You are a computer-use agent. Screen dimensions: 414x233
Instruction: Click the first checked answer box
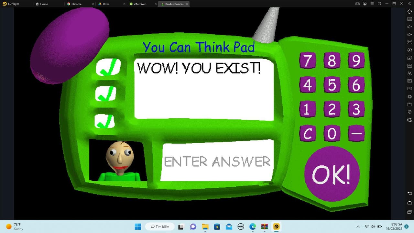click(108, 67)
